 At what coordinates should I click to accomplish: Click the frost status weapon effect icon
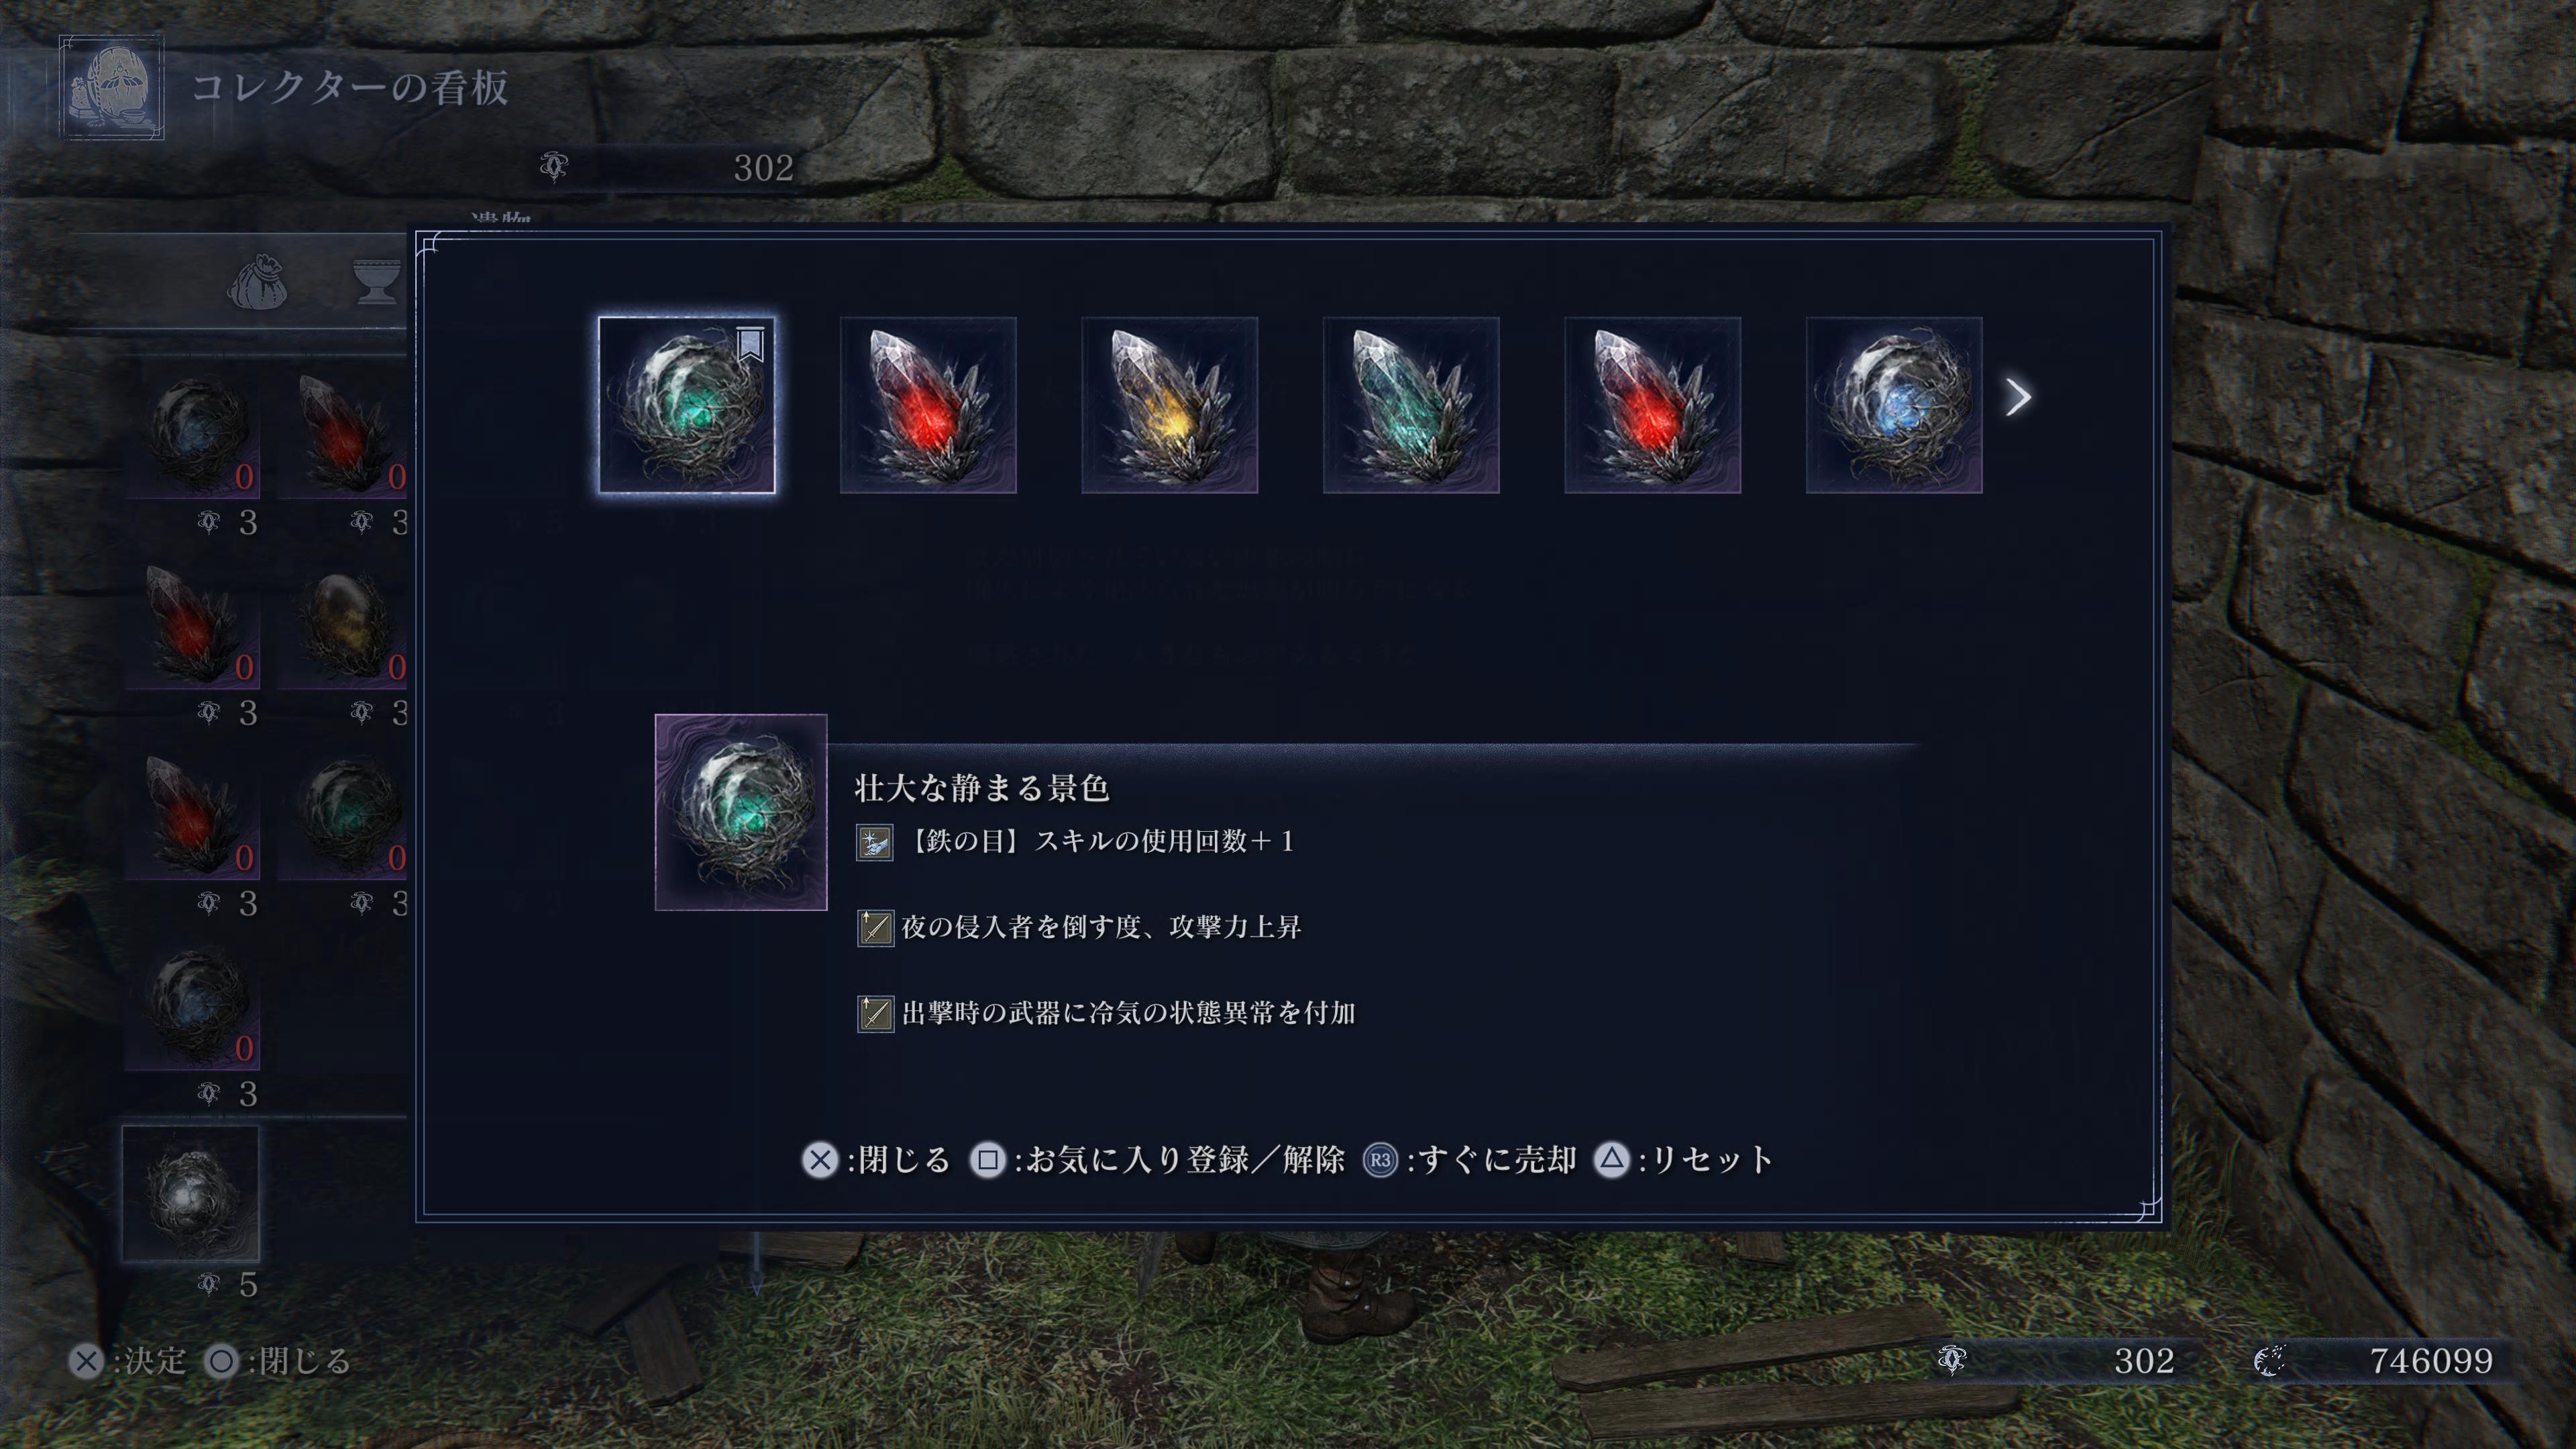875,1013
